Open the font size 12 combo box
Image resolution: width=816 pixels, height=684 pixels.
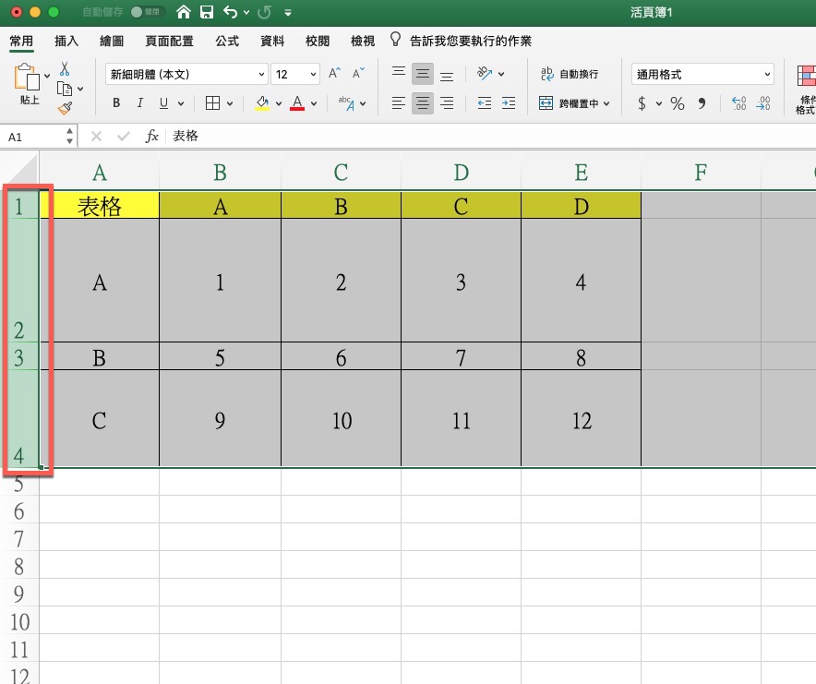(295, 74)
